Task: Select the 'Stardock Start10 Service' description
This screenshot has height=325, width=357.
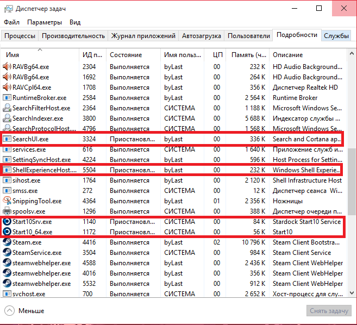Action: (x=306, y=222)
